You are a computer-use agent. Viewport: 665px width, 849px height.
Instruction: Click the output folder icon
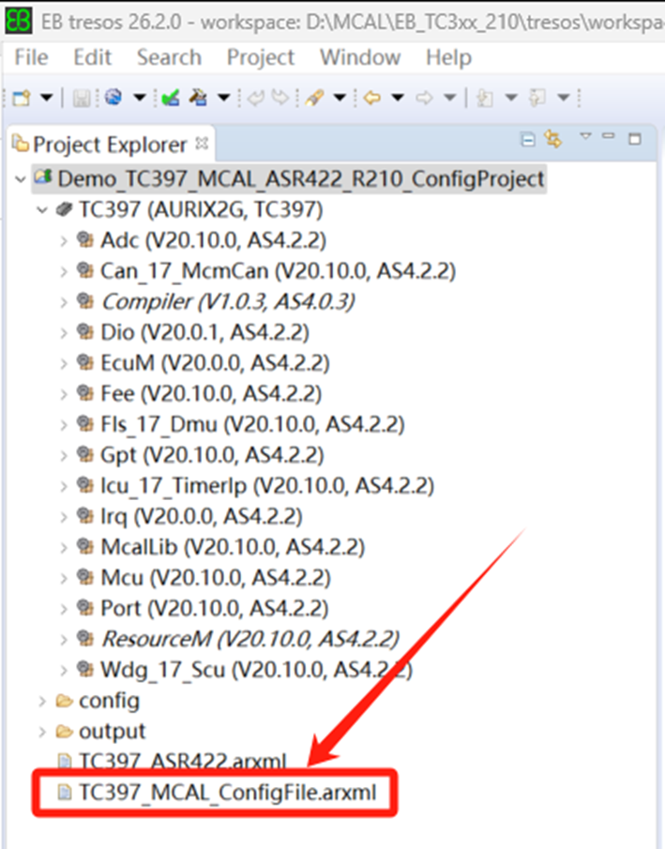tap(64, 732)
